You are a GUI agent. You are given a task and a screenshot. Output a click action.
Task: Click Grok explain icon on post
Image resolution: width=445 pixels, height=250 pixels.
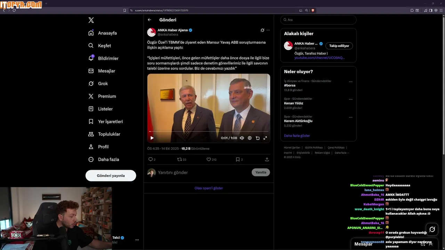[262, 30]
